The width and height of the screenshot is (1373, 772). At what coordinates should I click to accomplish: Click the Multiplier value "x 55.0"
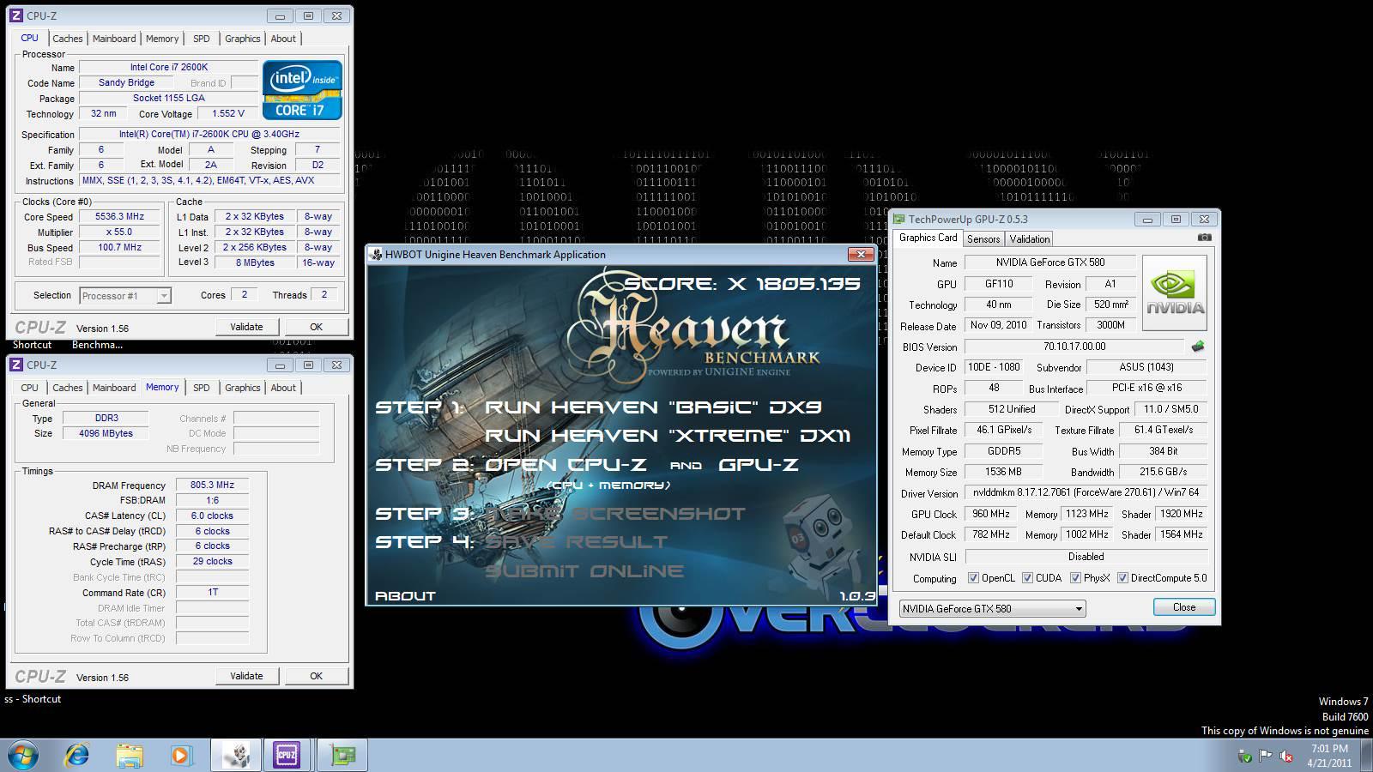pos(119,232)
